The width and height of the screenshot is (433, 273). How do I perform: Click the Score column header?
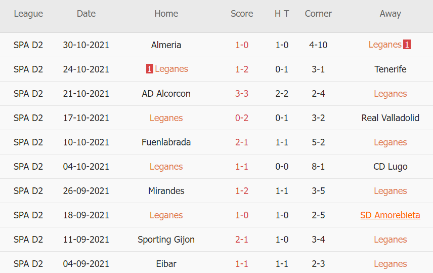pyautogui.click(x=242, y=14)
